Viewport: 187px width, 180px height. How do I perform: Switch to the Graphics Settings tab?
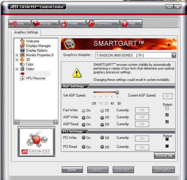coord(26,32)
